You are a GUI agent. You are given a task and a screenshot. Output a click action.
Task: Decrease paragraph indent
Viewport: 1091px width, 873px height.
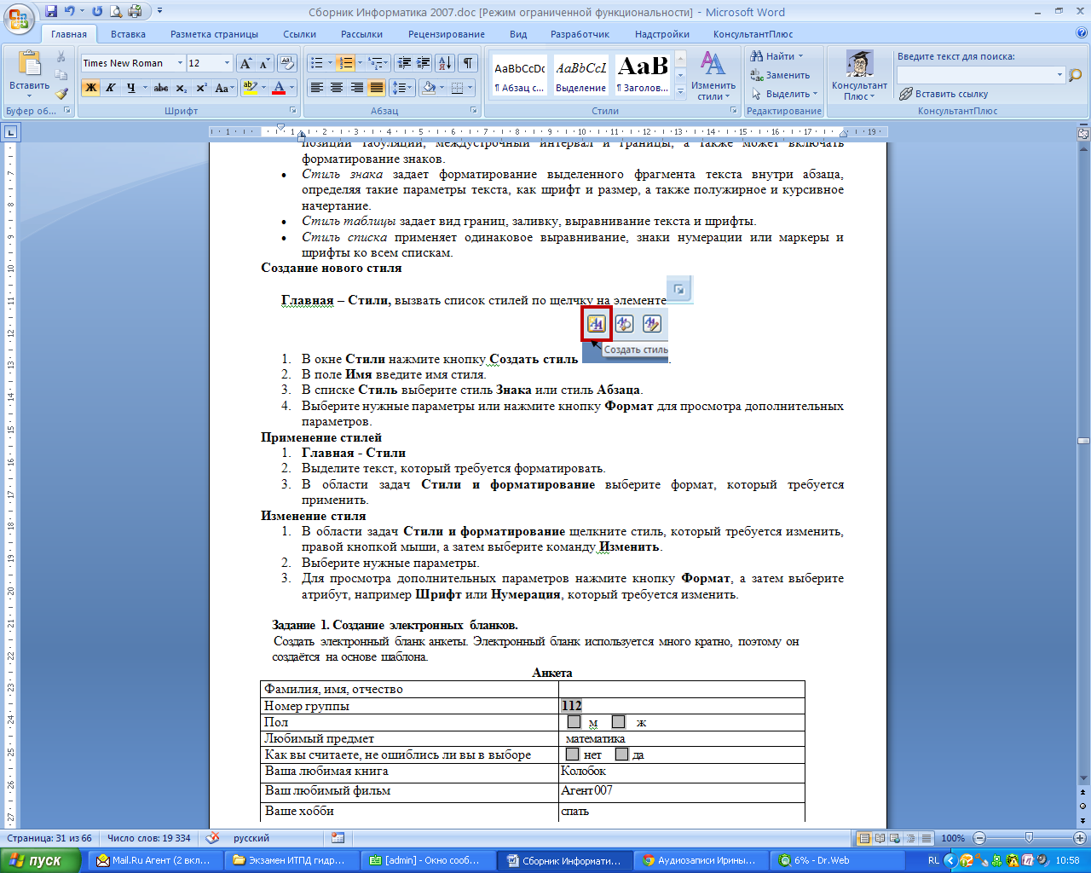[404, 63]
